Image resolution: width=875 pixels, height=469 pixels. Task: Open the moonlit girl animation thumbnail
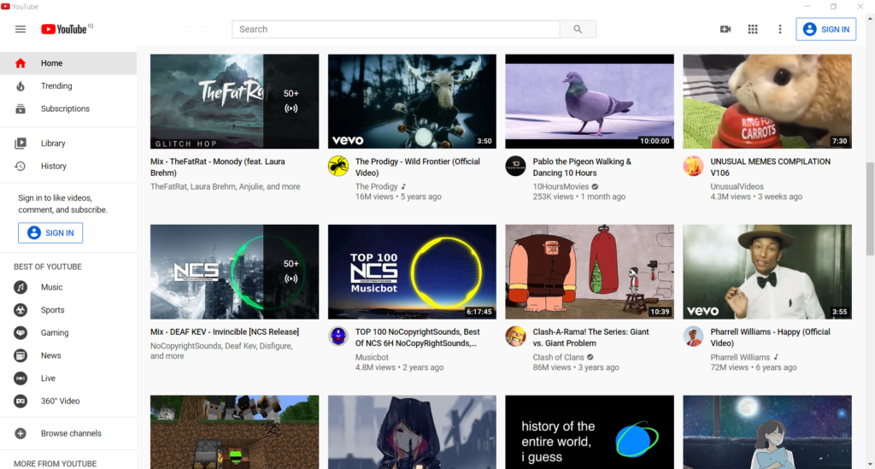pos(767,432)
